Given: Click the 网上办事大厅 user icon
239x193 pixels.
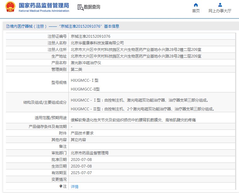Looking at the screenshot, I should tap(220, 5).
